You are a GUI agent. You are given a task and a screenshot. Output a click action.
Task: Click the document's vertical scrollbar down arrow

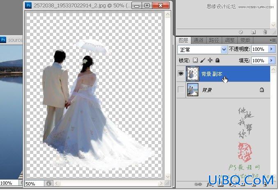pyautogui.click(x=168, y=176)
